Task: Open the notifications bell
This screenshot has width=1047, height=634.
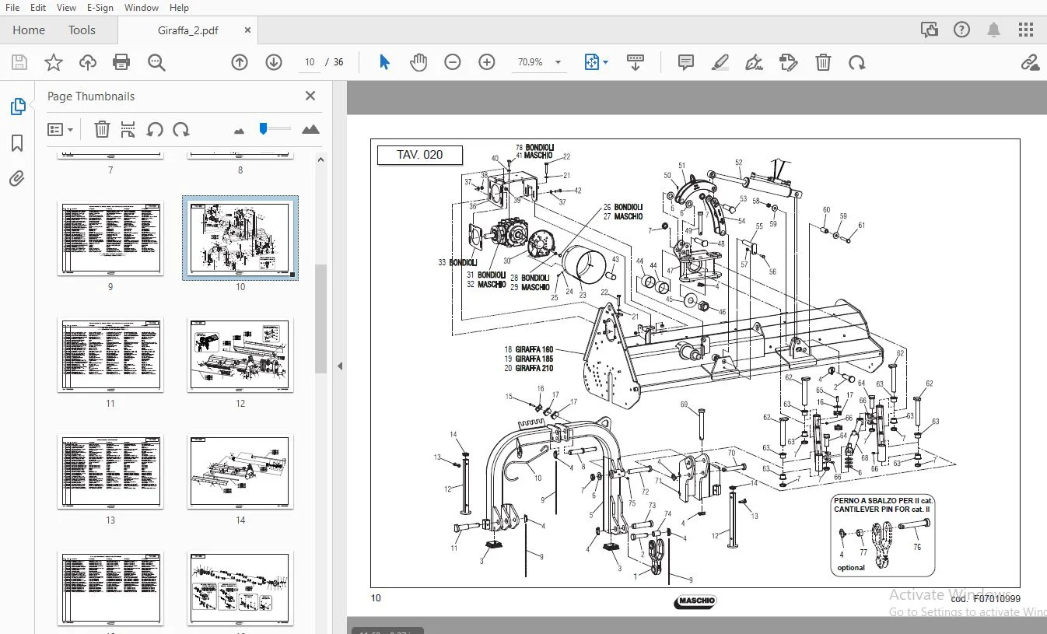Action: point(993,30)
